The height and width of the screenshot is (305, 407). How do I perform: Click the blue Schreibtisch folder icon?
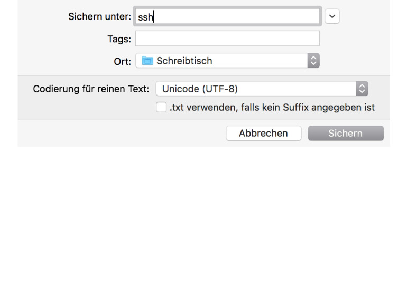147,61
